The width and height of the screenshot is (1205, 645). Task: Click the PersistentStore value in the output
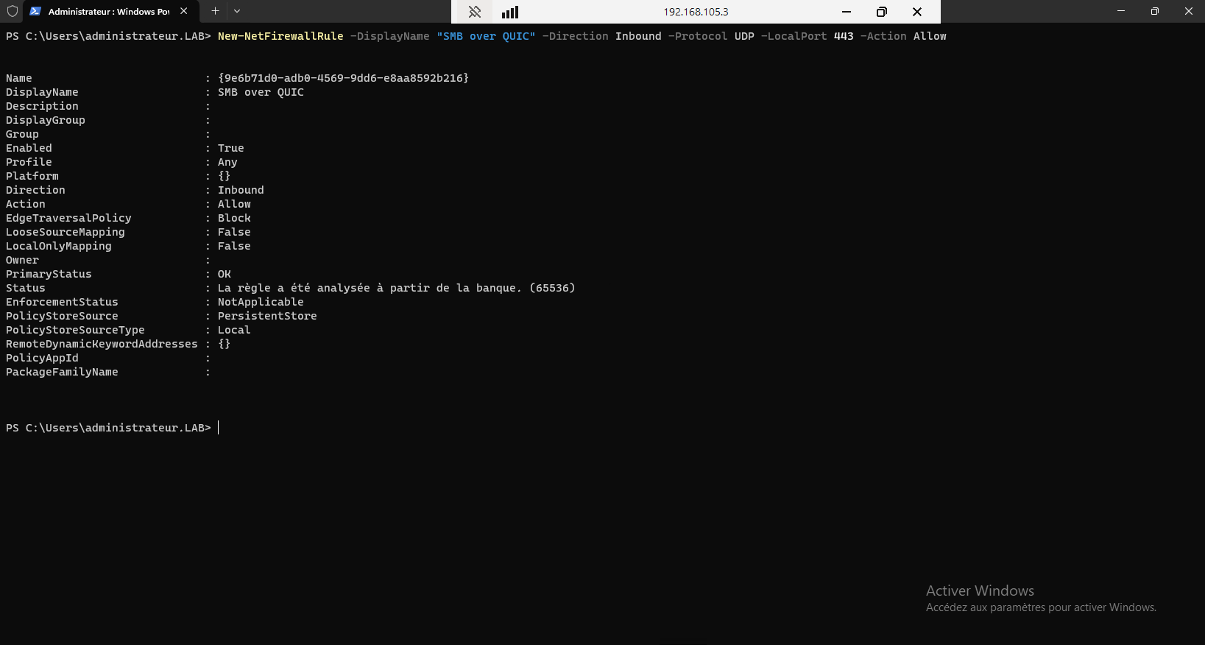[267, 316]
